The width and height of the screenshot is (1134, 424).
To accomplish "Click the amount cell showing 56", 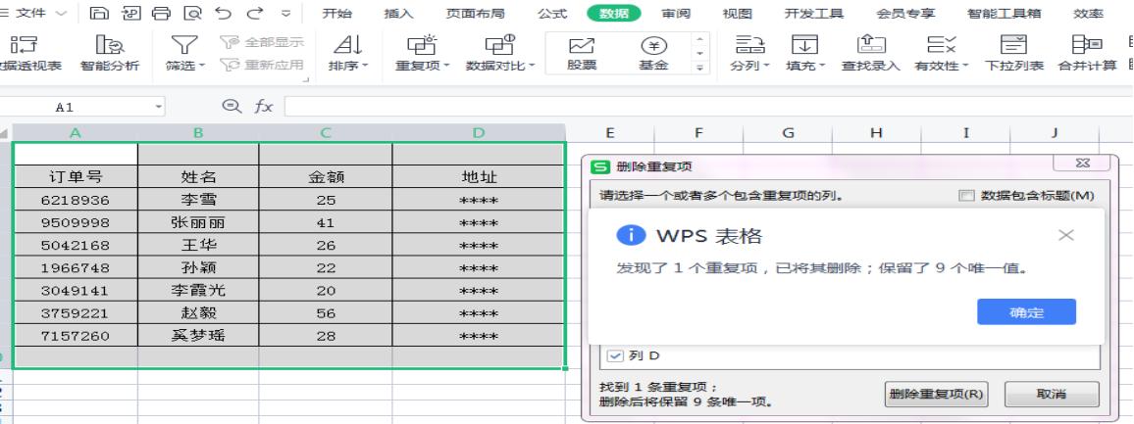I will point(326,312).
